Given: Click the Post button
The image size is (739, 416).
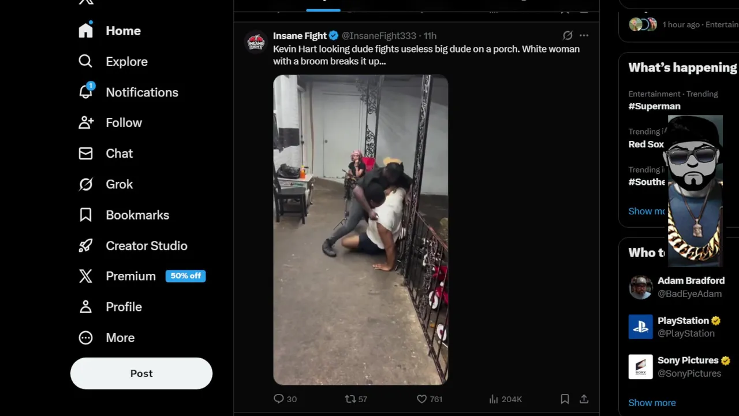Looking at the screenshot, I should pyautogui.click(x=141, y=373).
